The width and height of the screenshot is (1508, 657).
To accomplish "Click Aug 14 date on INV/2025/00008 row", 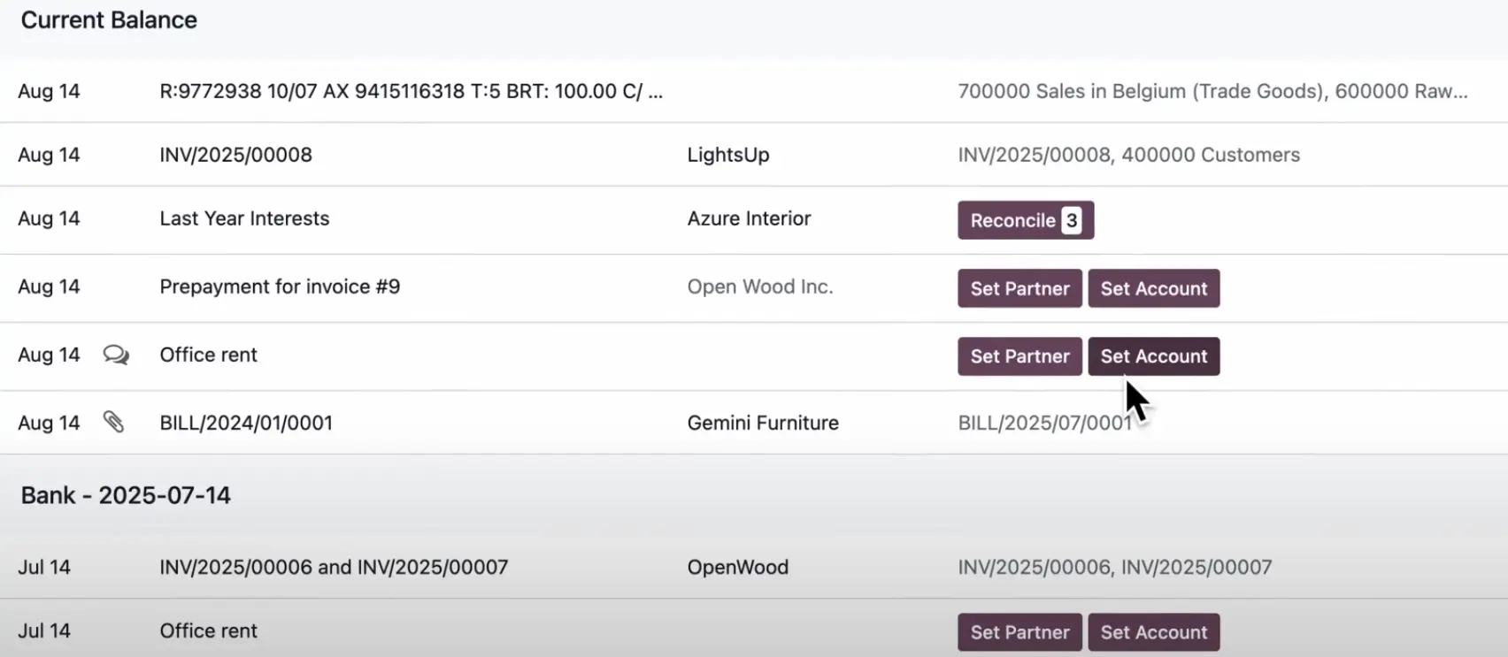I will (49, 155).
